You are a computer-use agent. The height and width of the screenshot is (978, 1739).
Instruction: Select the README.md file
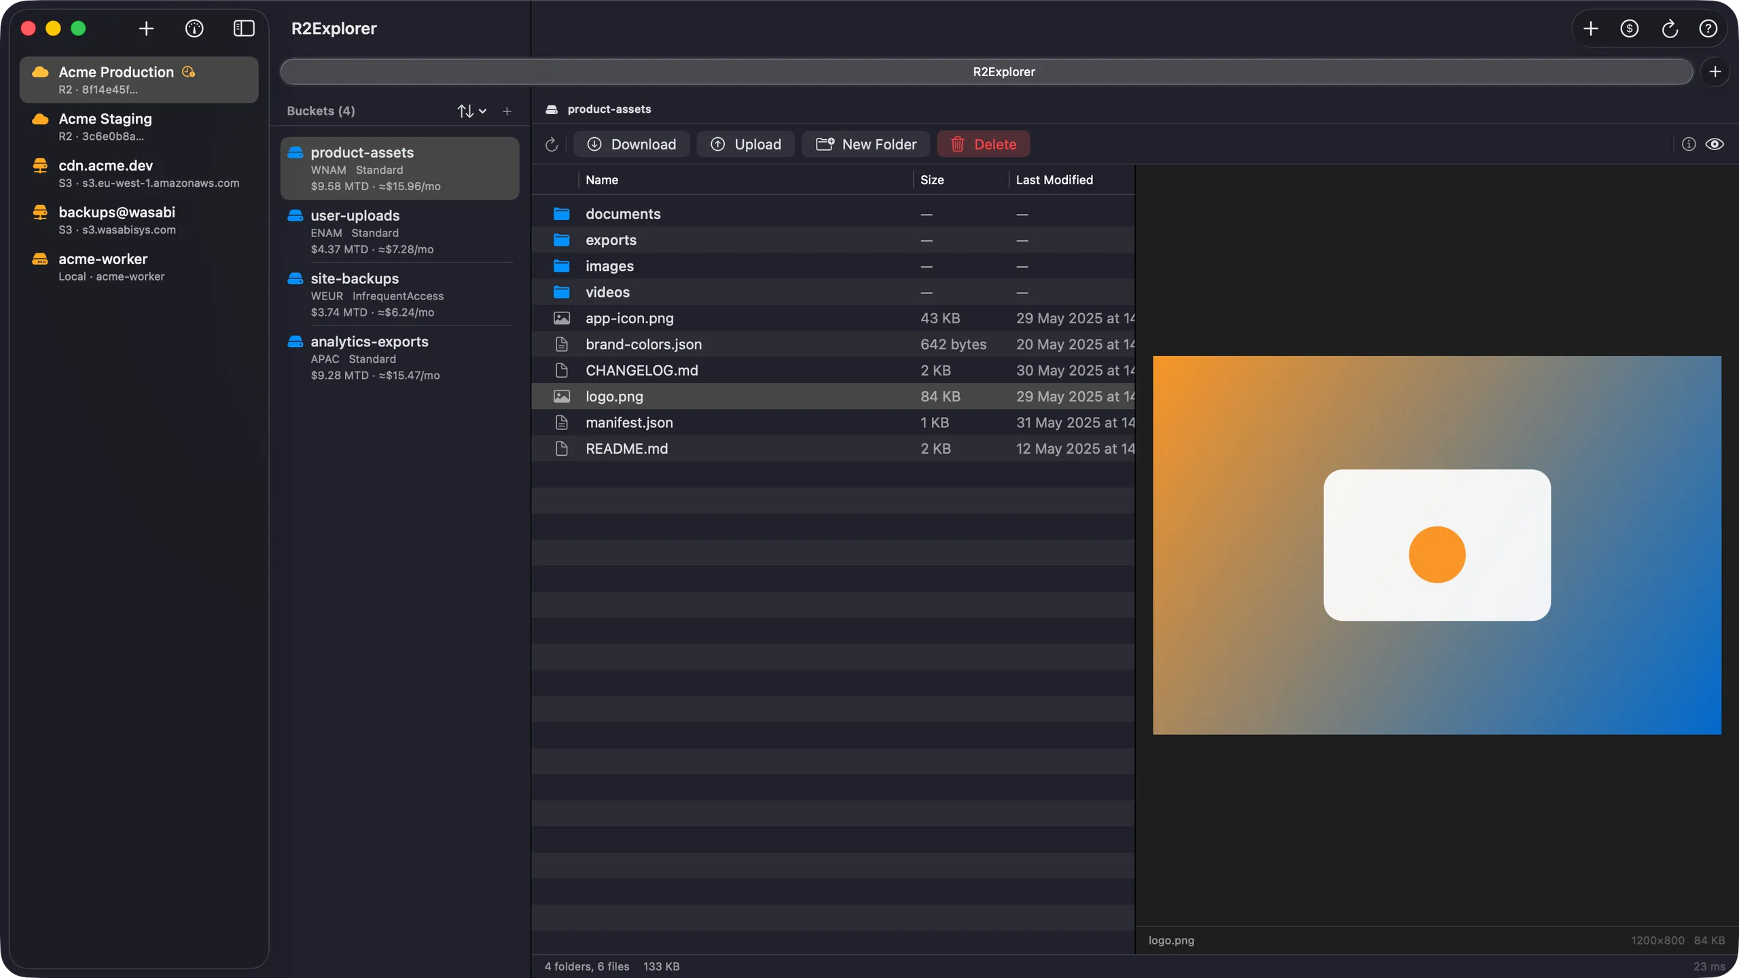833,448
